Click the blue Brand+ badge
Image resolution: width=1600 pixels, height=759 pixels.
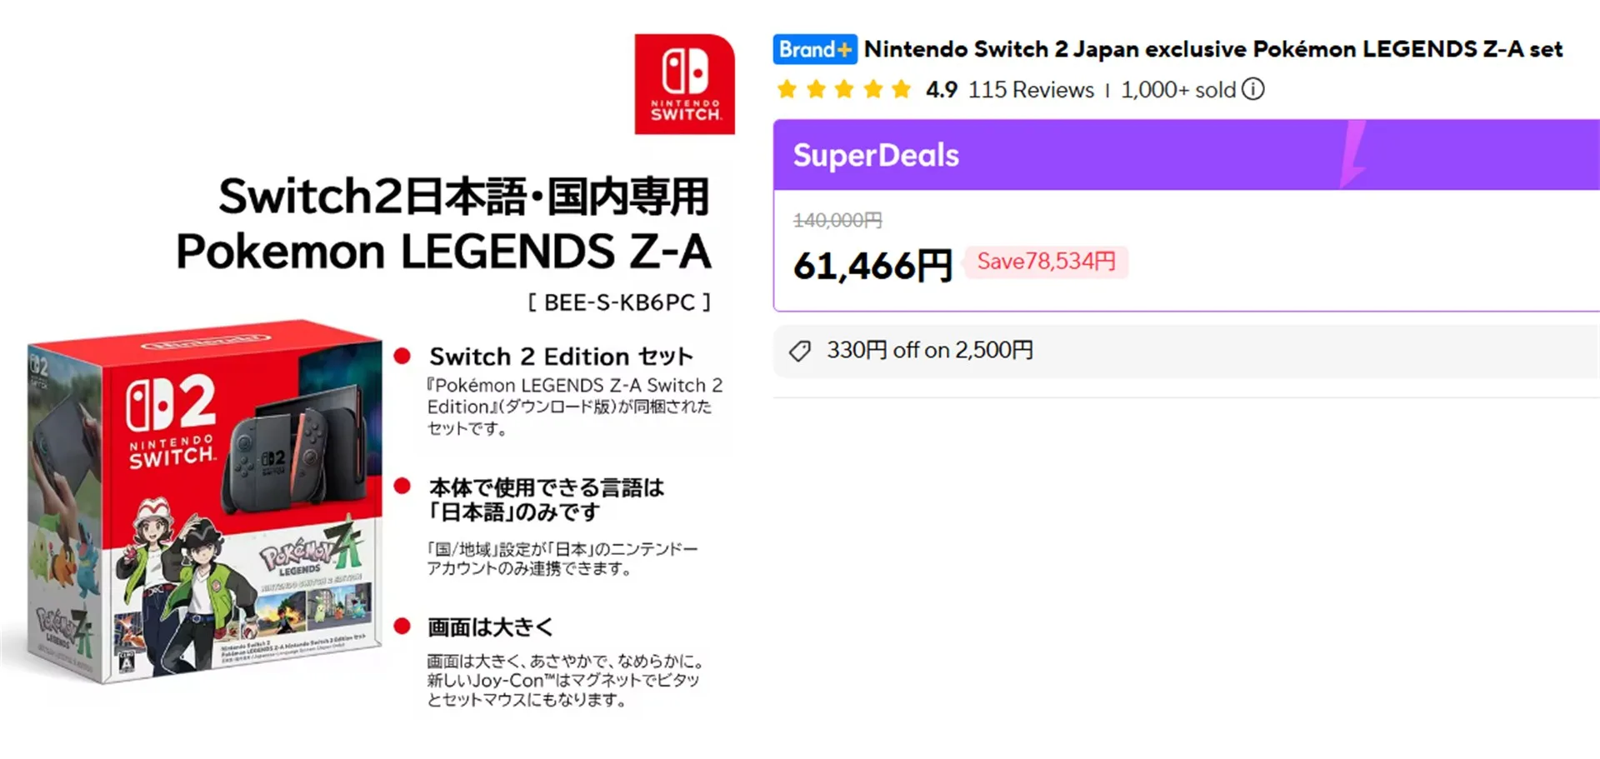click(x=814, y=50)
